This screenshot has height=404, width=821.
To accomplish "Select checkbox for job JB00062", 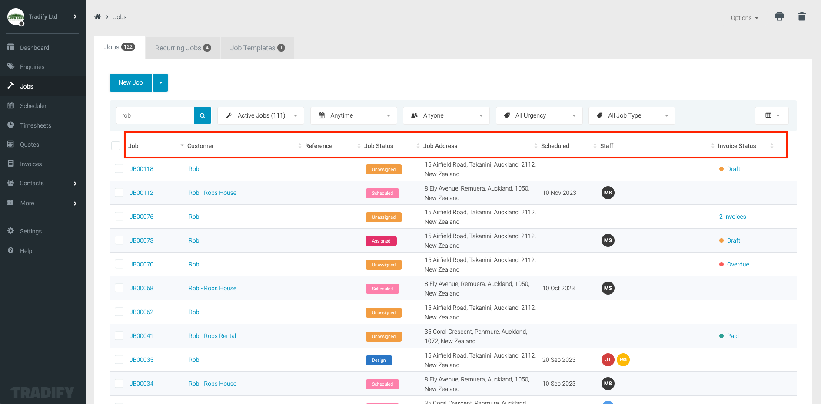I will tap(119, 312).
